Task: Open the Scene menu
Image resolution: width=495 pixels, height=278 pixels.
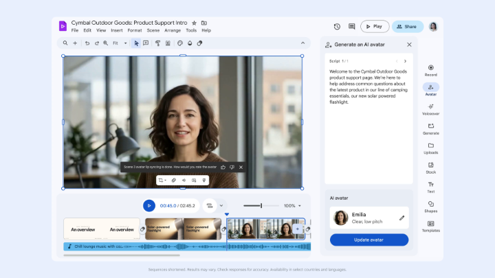Action: (x=153, y=31)
